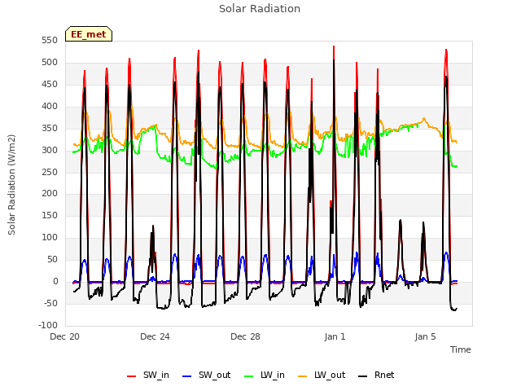
Task: Click the Dec 28 x-axis tick label
Action: coord(245,336)
